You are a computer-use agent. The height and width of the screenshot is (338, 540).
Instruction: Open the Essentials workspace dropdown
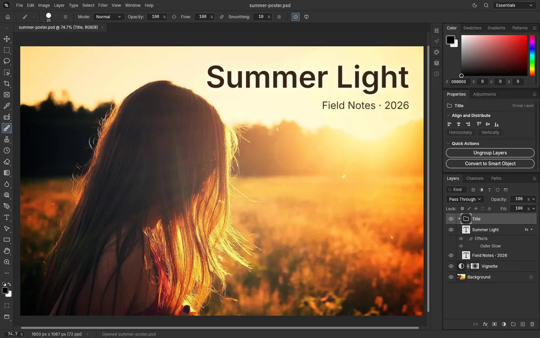click(x=513, y=5)
